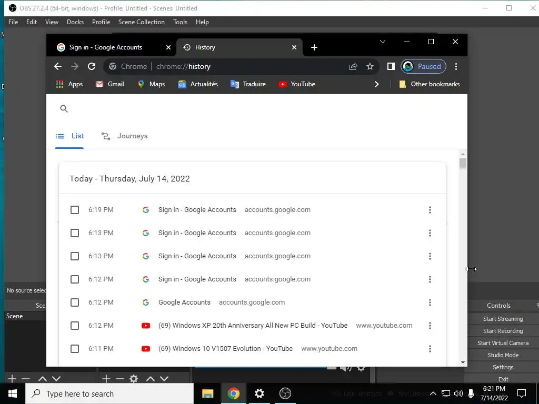Open Chrome side panel icon
539x404 pixels.
click(391, 66)
